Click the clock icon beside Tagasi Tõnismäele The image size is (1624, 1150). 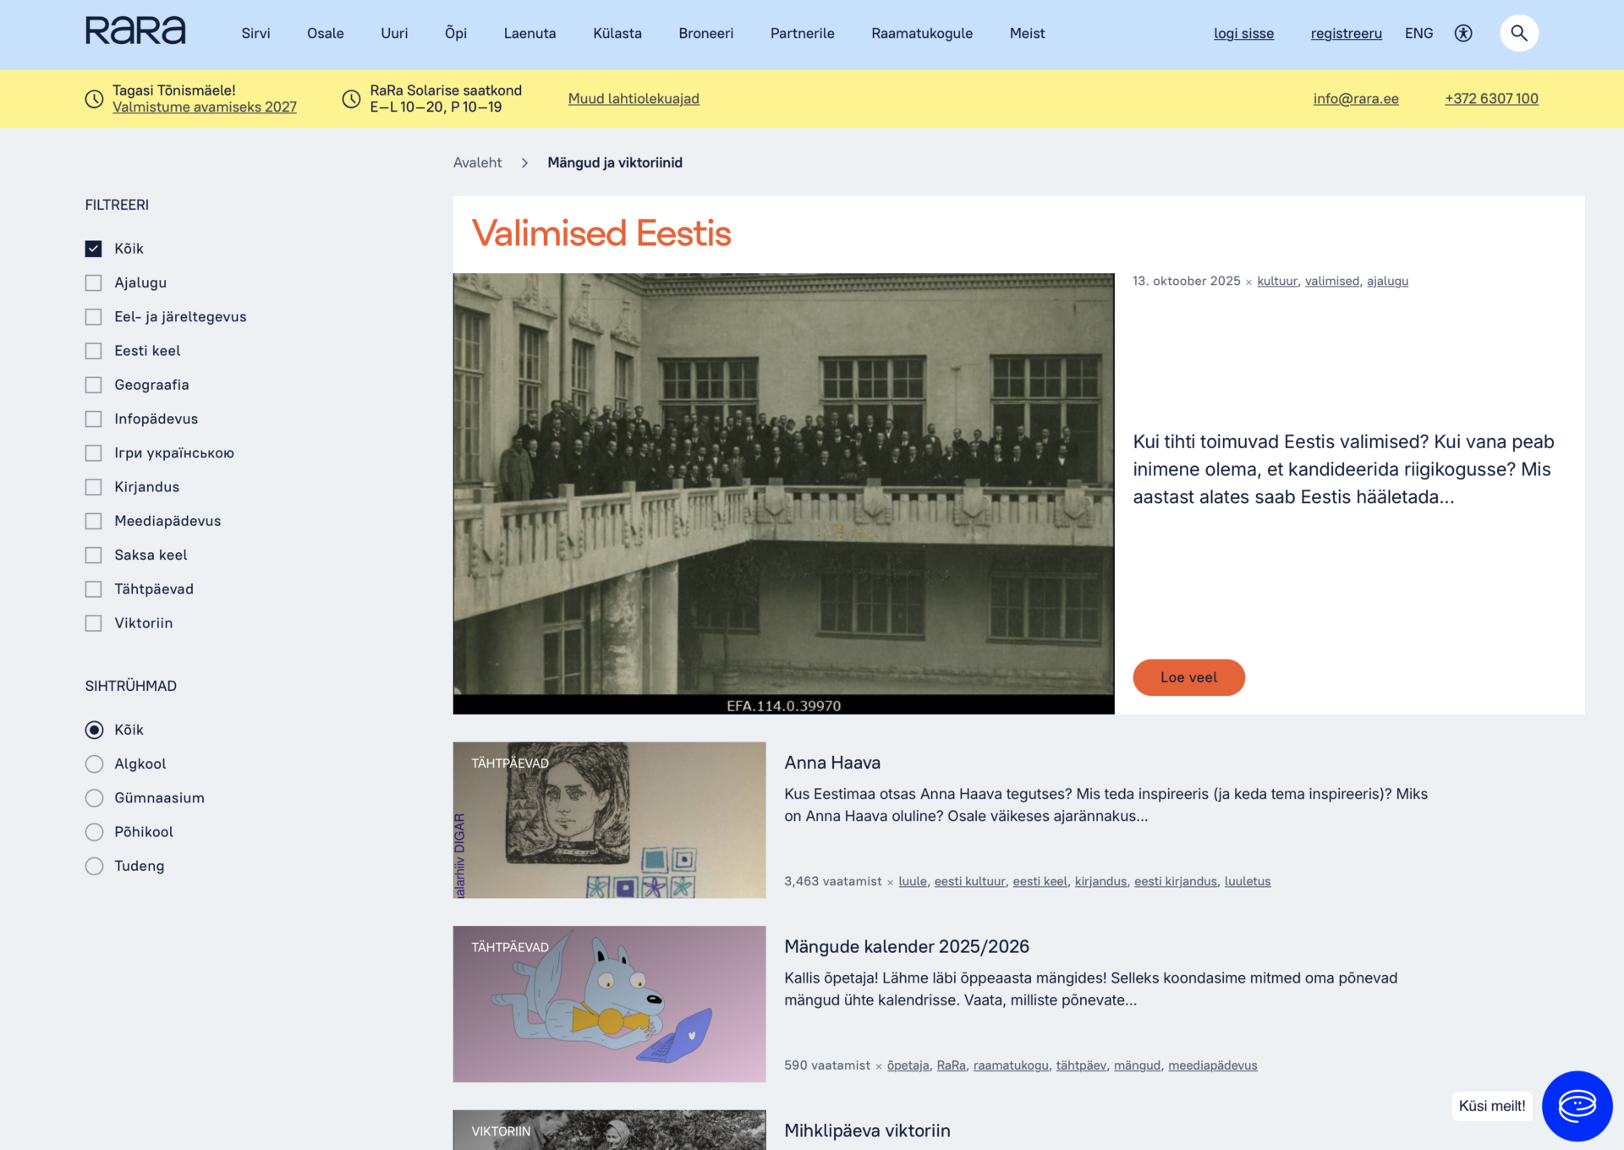pos(95,99)
